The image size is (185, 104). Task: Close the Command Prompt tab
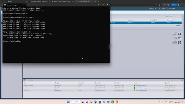pos(24,5)
